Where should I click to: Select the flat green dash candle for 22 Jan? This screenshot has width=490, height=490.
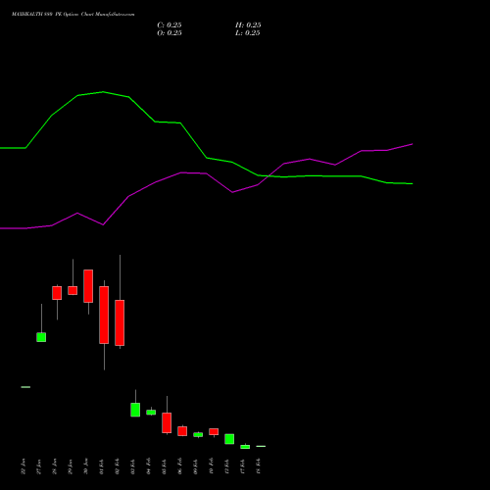click(x=25, y=387)
